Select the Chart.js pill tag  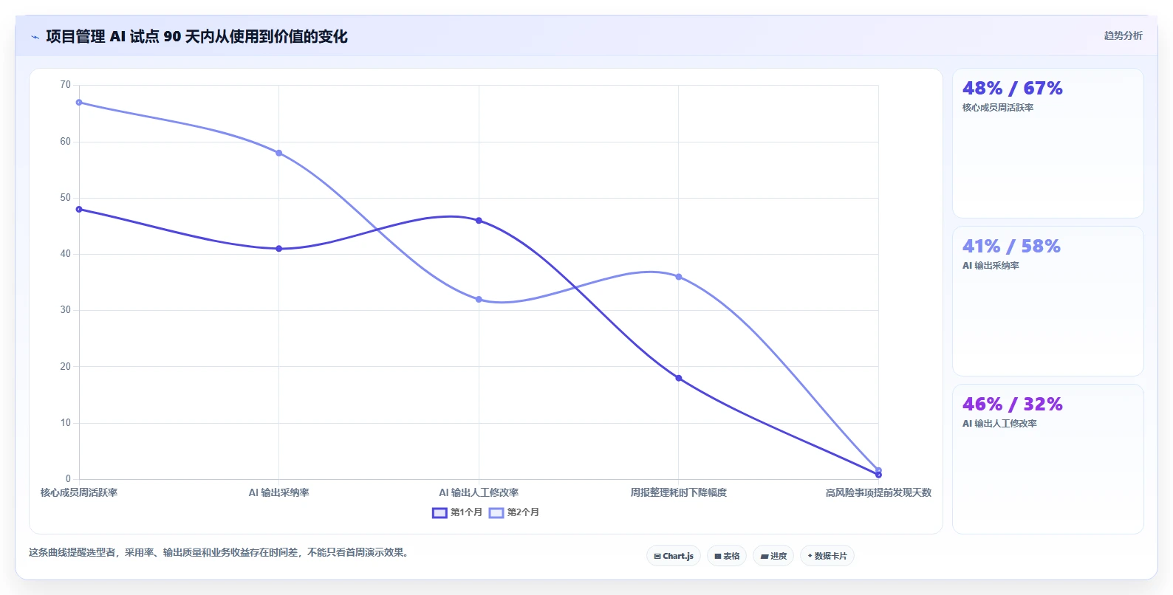pos(674,556)
